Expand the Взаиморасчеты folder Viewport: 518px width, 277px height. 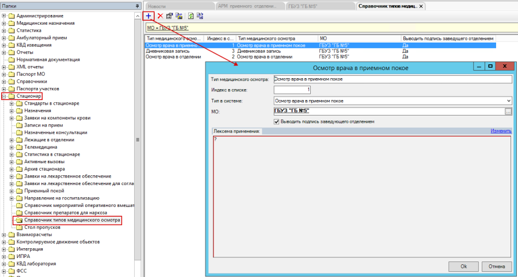(4, 234)
